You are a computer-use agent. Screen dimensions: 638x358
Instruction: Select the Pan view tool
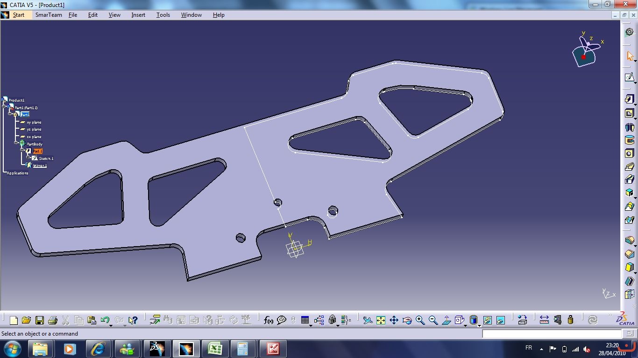(394, 320)
